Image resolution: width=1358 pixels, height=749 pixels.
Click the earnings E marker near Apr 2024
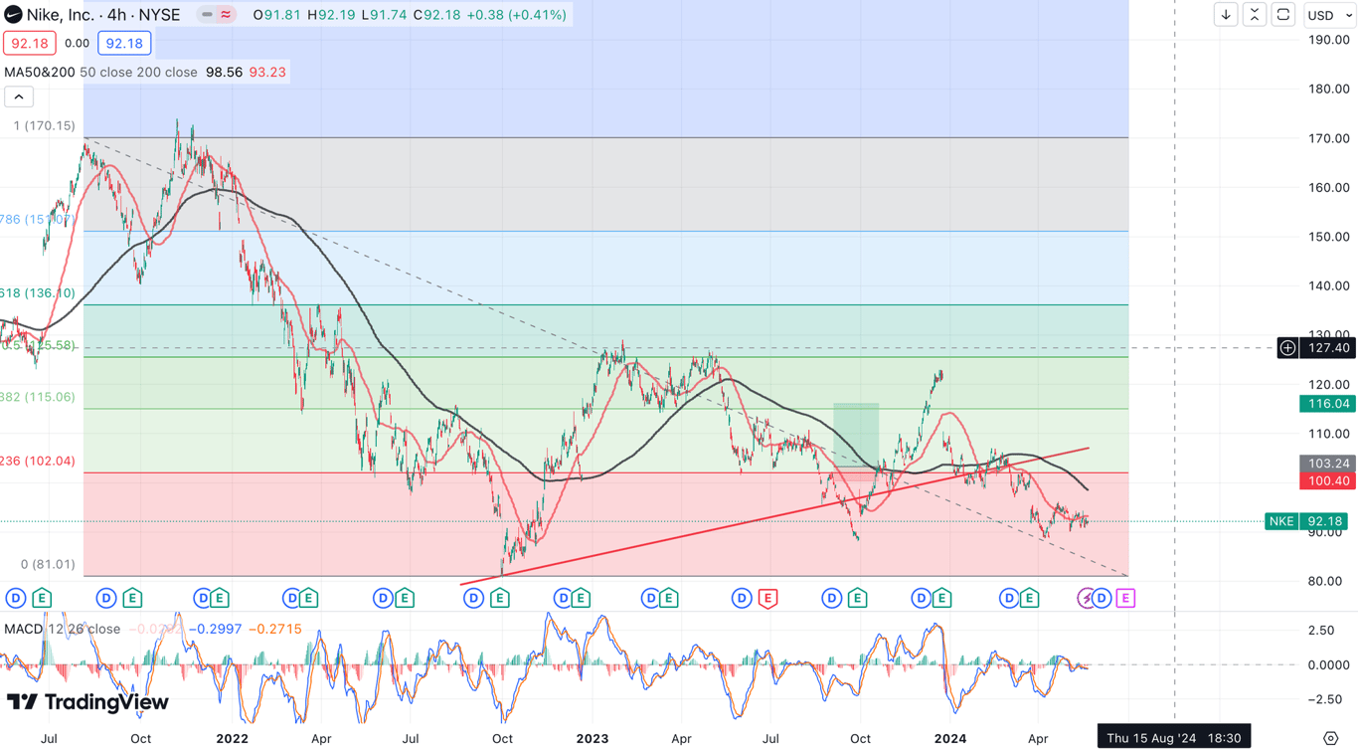[x=1029, y=598]
